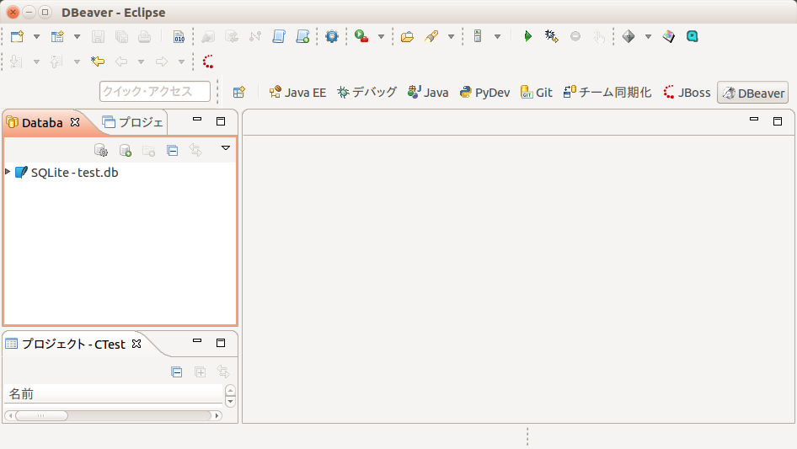Click the flashlight Search icon
The height and width of the screenshot is (449, 797).
pyautogui.click(x=431, y=36)
